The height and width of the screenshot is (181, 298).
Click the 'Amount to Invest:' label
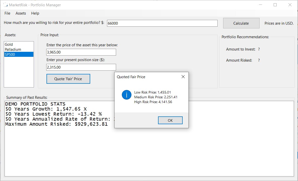pos(241,49)
